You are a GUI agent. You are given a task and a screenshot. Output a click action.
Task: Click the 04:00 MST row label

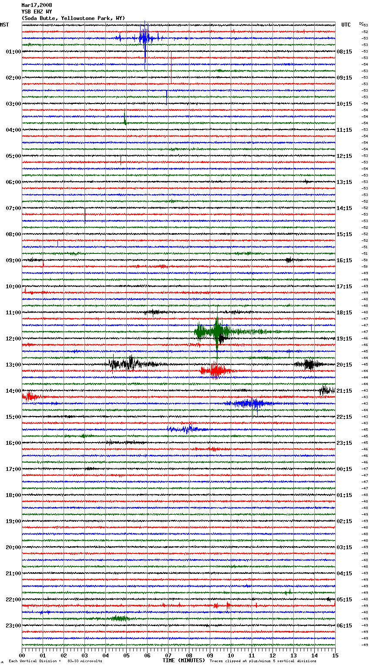click(x=13, y=130)
